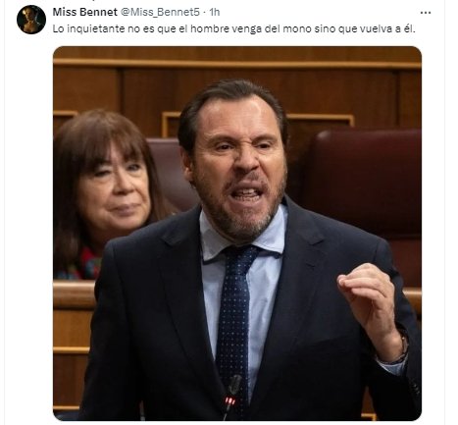
Task: Open the @Miss_Bennet5 handle link
Action: click(x=160, y=13)
